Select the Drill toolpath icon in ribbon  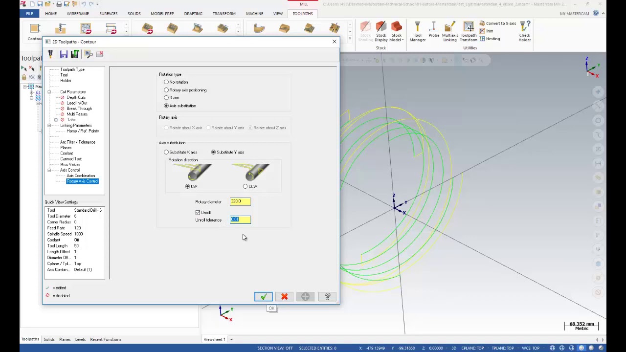point(61,29)
